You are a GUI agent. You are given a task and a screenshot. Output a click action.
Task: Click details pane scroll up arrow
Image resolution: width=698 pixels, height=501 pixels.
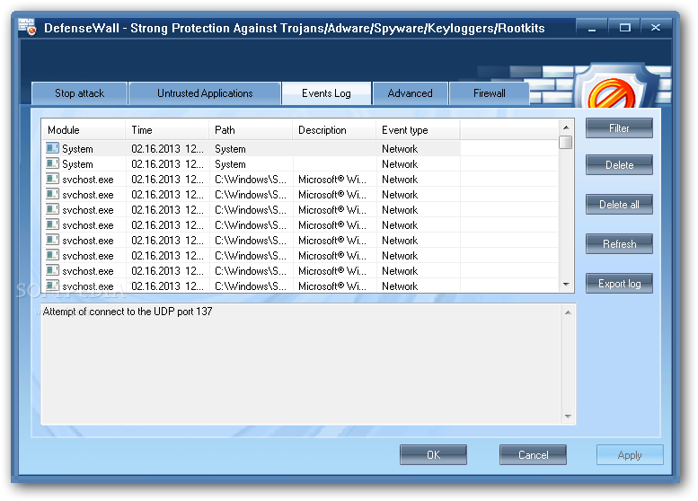coord(568,312)
